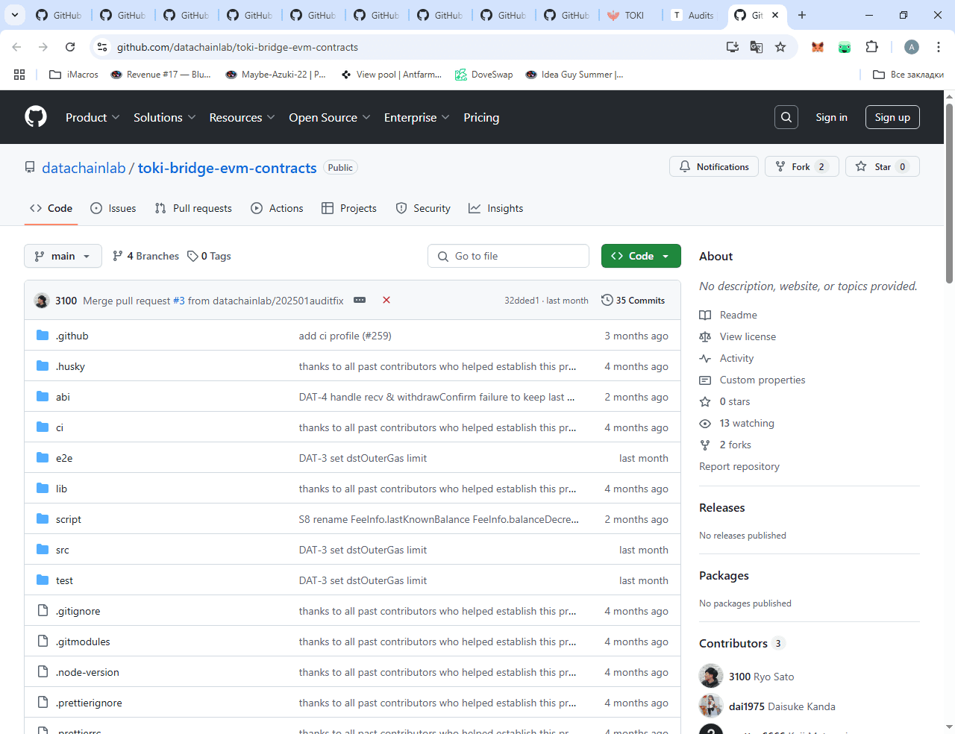Viewport: 955px width, 734px height.
Task: View site information icon in address bar
Action: click(x=102, y=47)
